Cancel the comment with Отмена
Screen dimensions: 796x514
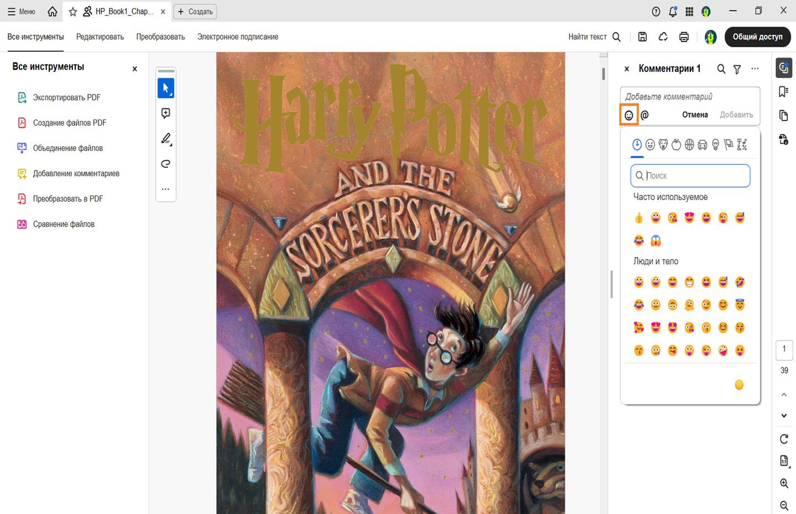pos(695,115)
